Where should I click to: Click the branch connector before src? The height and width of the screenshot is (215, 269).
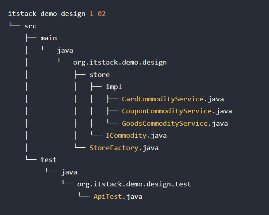point(14,26)
